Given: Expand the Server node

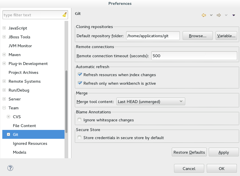Looking at the screenshot, I should point(4,99).
